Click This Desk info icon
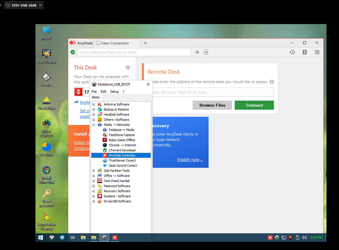The height and width of the screenshot is (250, 339). point(128,67)
